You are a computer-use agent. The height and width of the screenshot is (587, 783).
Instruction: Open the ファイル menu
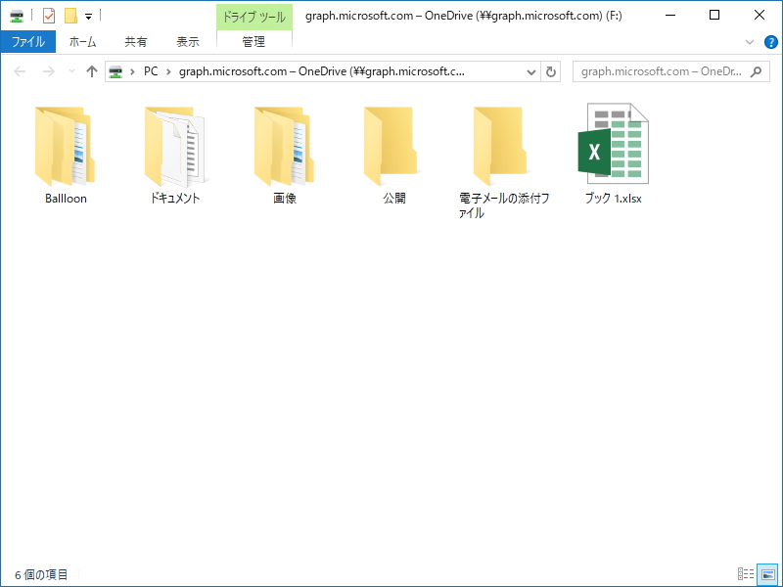pos(29,42)
